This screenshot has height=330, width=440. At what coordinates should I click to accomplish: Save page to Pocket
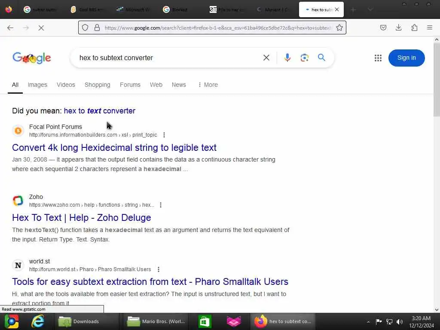383,27
